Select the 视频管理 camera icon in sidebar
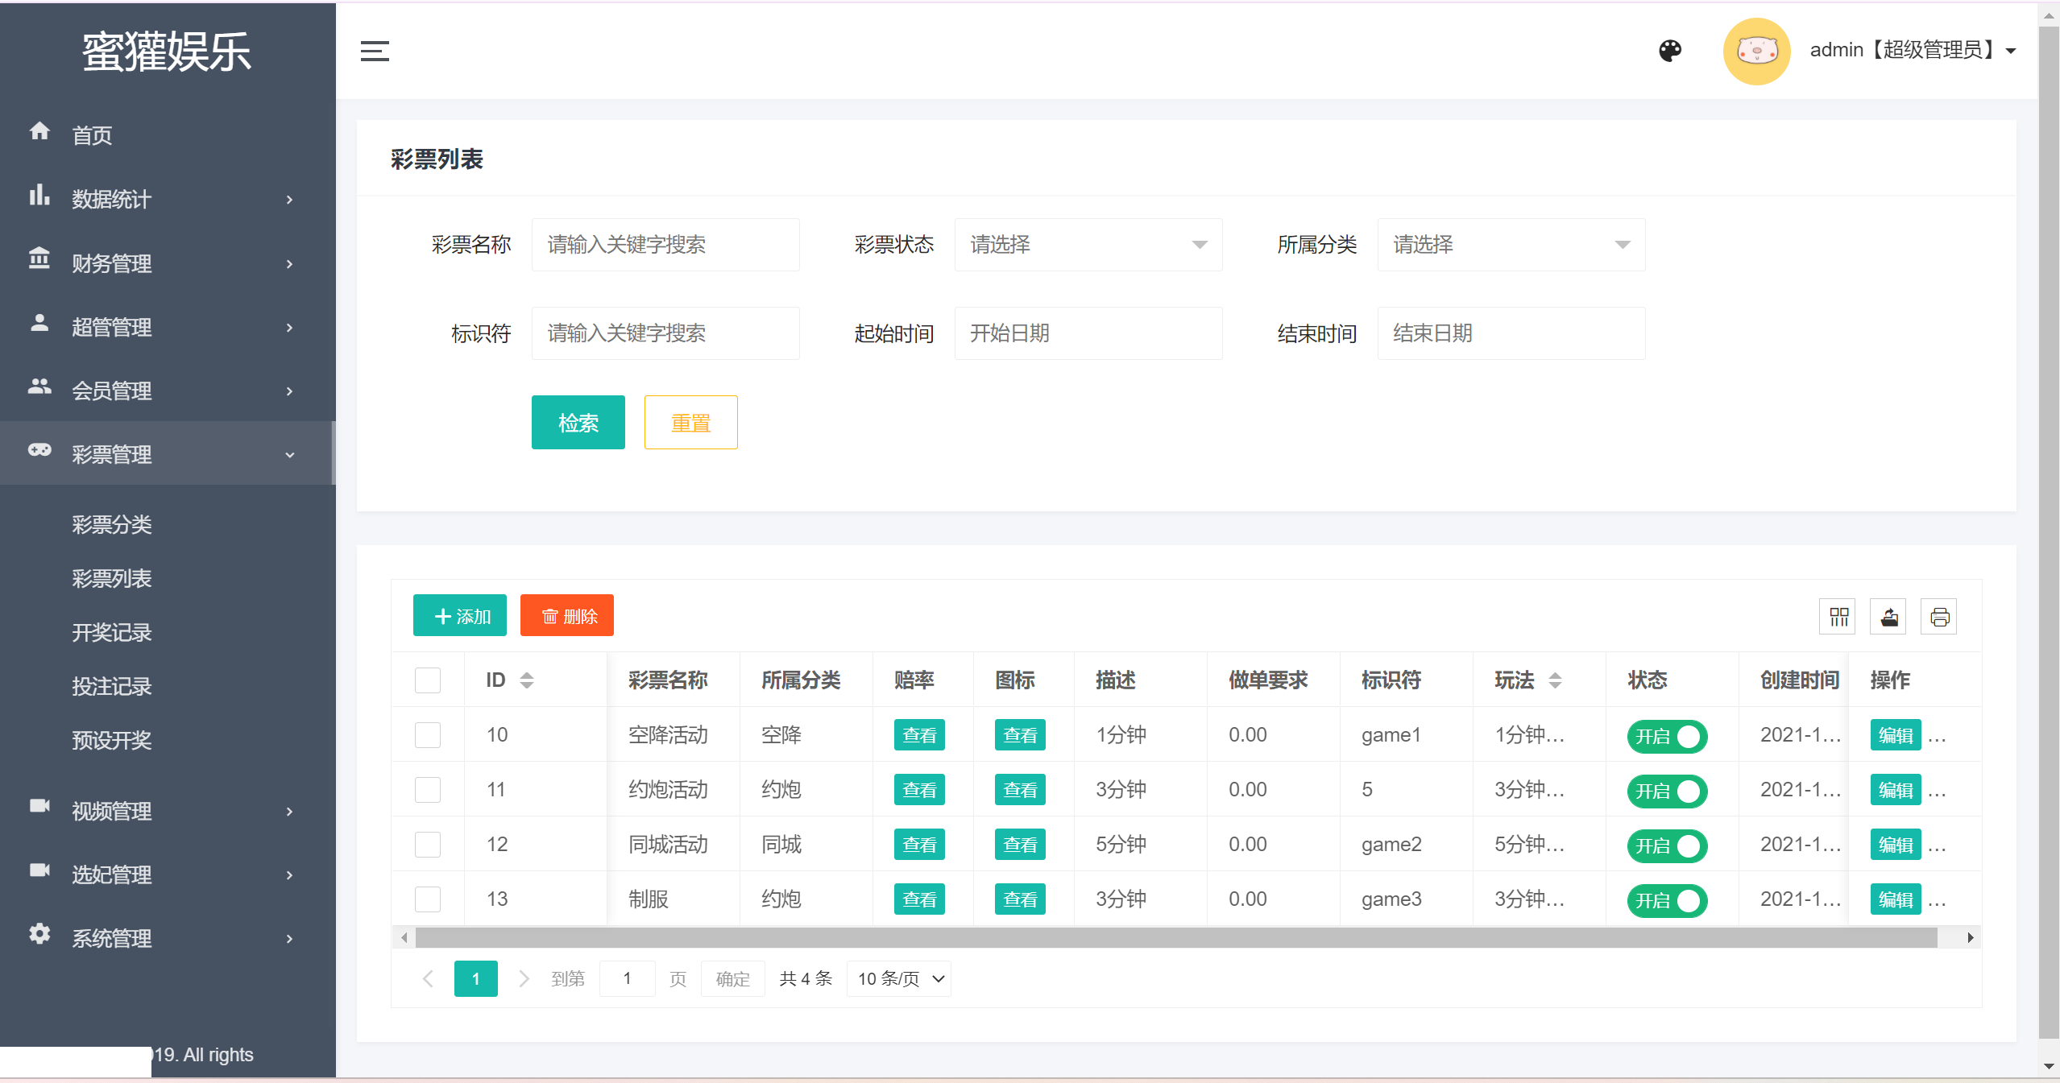2060x1083 pixels. click(x=39, y=811)
